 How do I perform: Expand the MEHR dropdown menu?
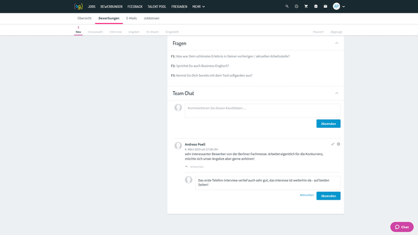point(199,6)
